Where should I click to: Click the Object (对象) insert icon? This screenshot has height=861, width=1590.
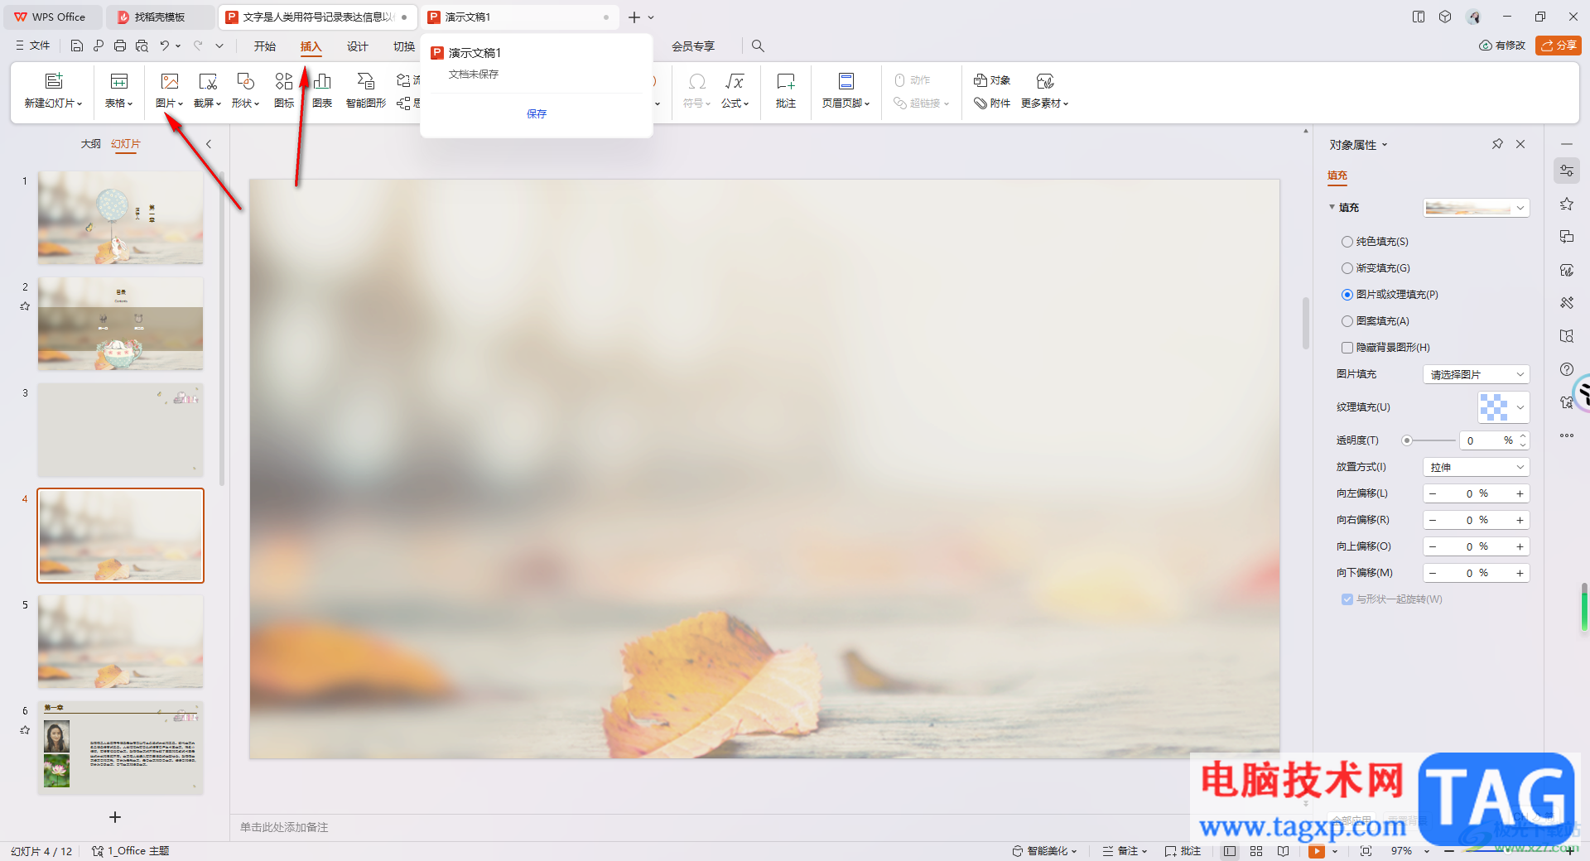pyautogui.click(x=992, y=80)
